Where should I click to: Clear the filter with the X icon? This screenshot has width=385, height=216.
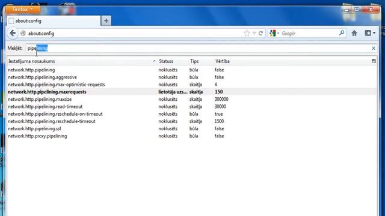(374, 48)
